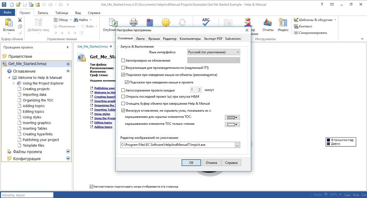The height and width of the screenshot is (198, 367).
Task: Click the autosave minutes spinner field
Action: coord(196,90)
